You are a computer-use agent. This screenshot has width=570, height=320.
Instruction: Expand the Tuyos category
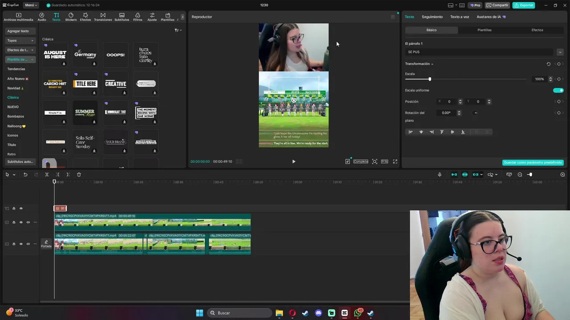[x=20, y=40]
